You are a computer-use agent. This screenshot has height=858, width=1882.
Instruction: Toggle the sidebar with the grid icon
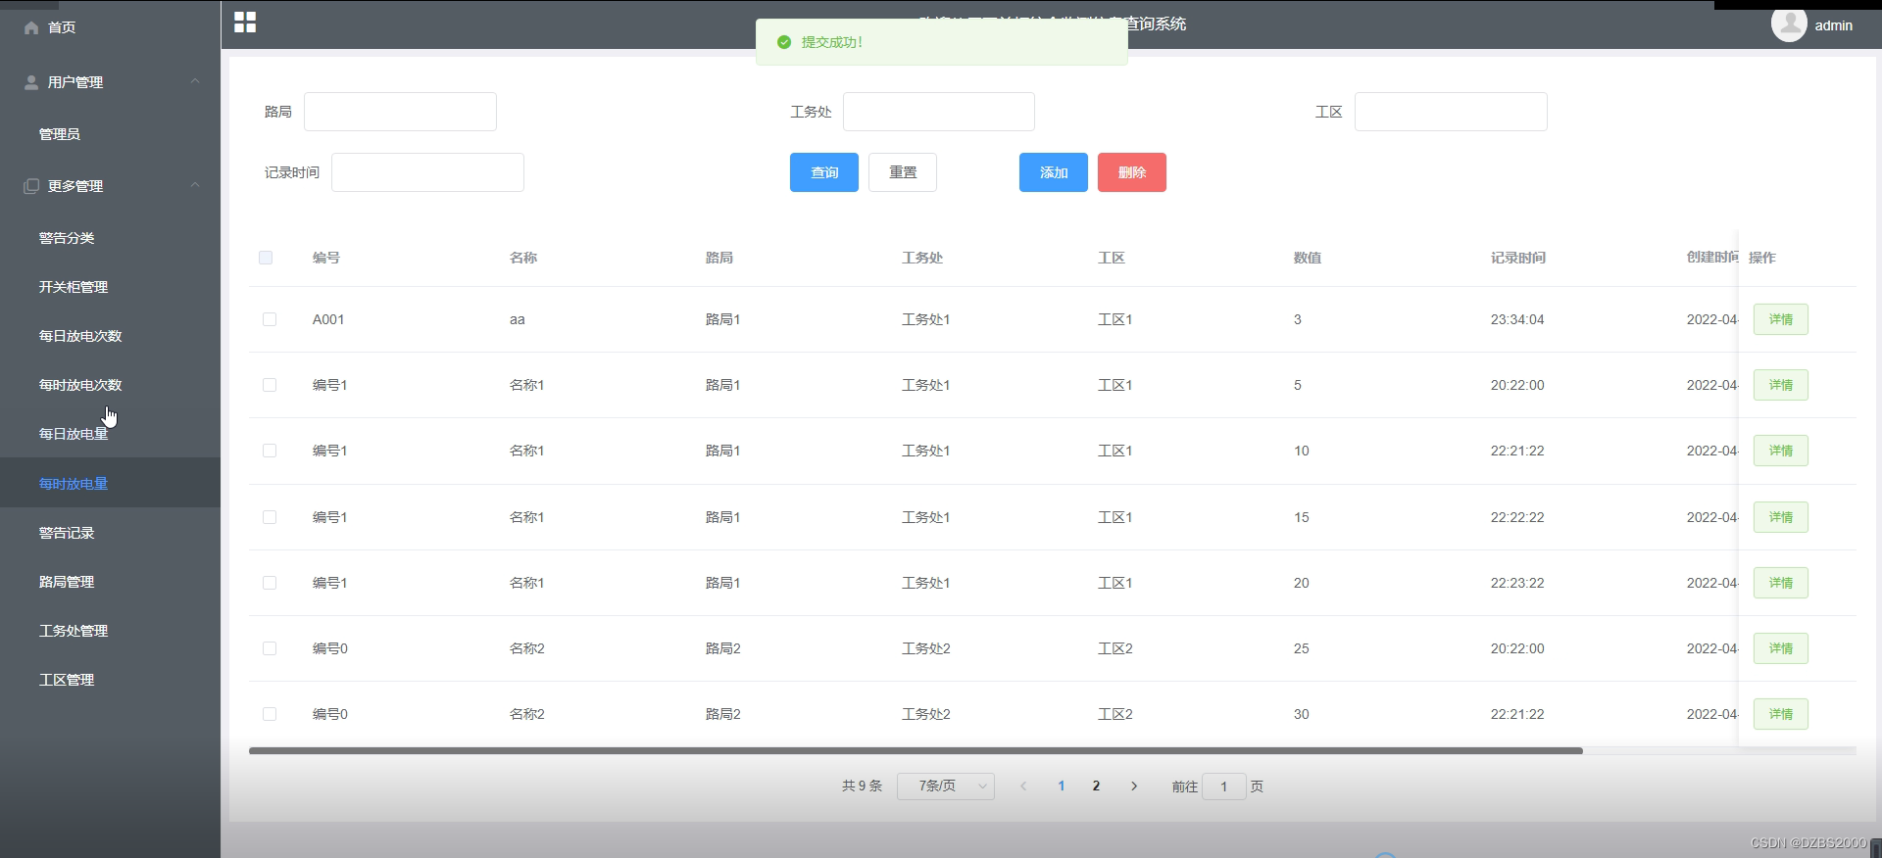[245, 23]
